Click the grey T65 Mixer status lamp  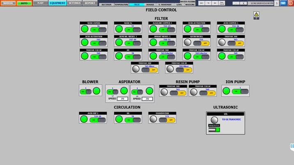(x=136, y=69)
